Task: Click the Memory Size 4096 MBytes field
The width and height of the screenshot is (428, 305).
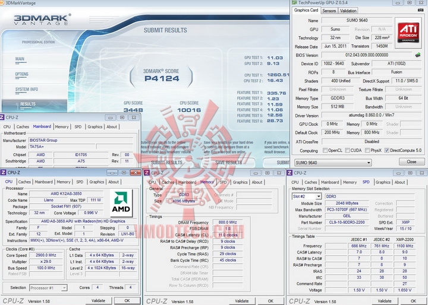Action: click(184, 201)
